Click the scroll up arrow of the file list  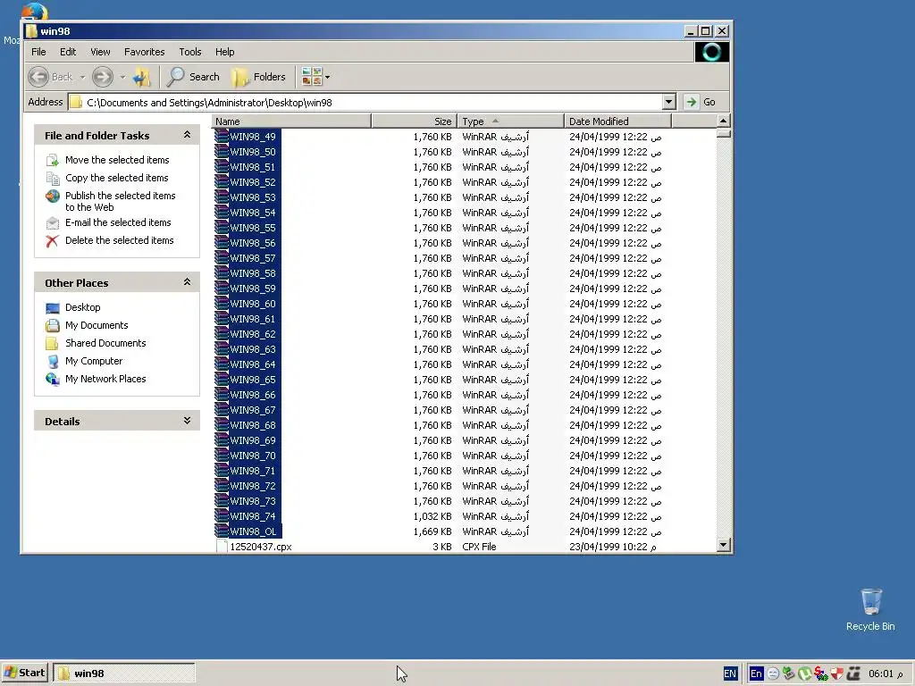723,121
